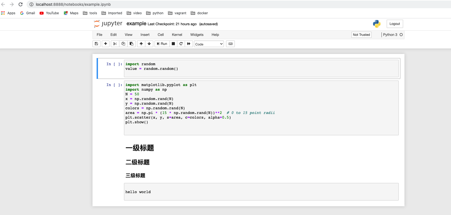Image resolution: width=451 pixels, height=215 pixels.
Task: Paste cells below icon
Action: pyautogui.click(x=131, y=44)
